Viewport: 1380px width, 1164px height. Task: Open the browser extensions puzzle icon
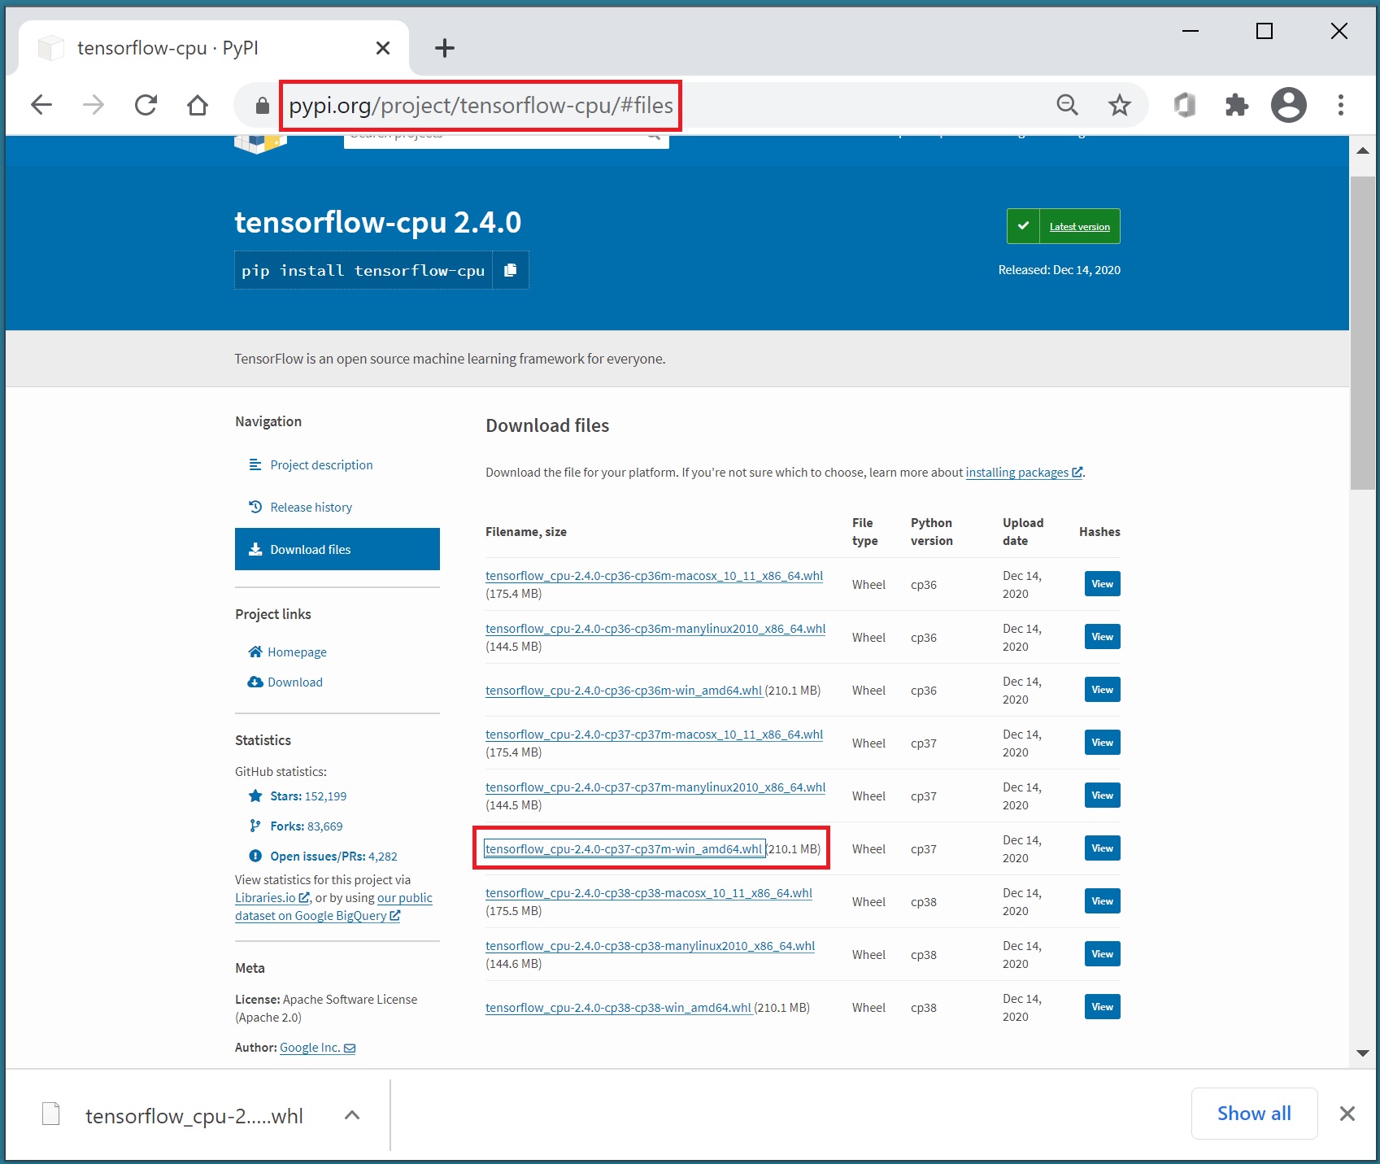point(1236,105)
